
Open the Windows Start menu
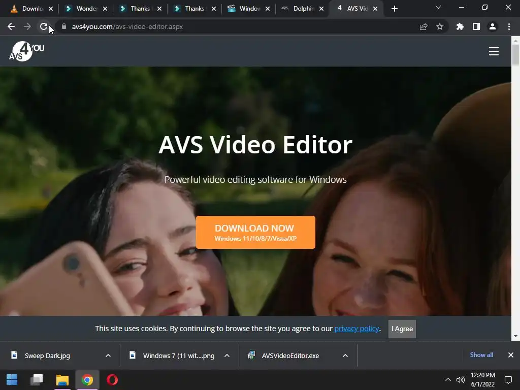12,380
